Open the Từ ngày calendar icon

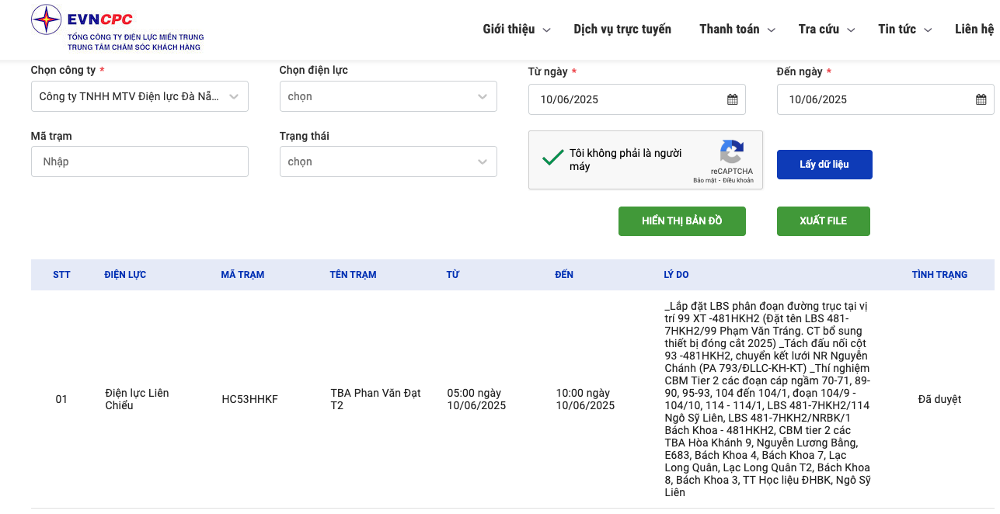(732, 99)
